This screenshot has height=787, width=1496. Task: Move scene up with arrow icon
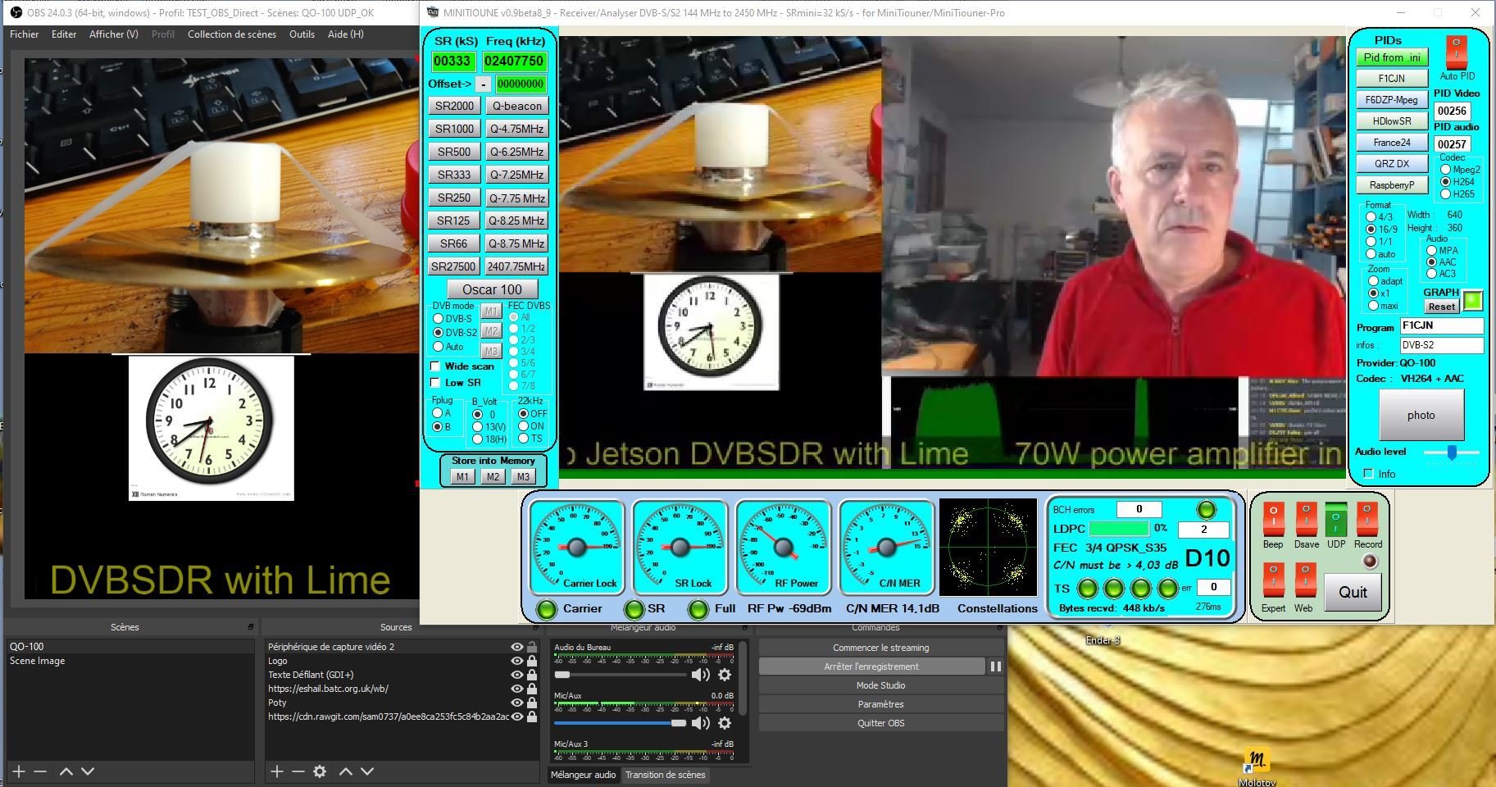pos(66,771)
